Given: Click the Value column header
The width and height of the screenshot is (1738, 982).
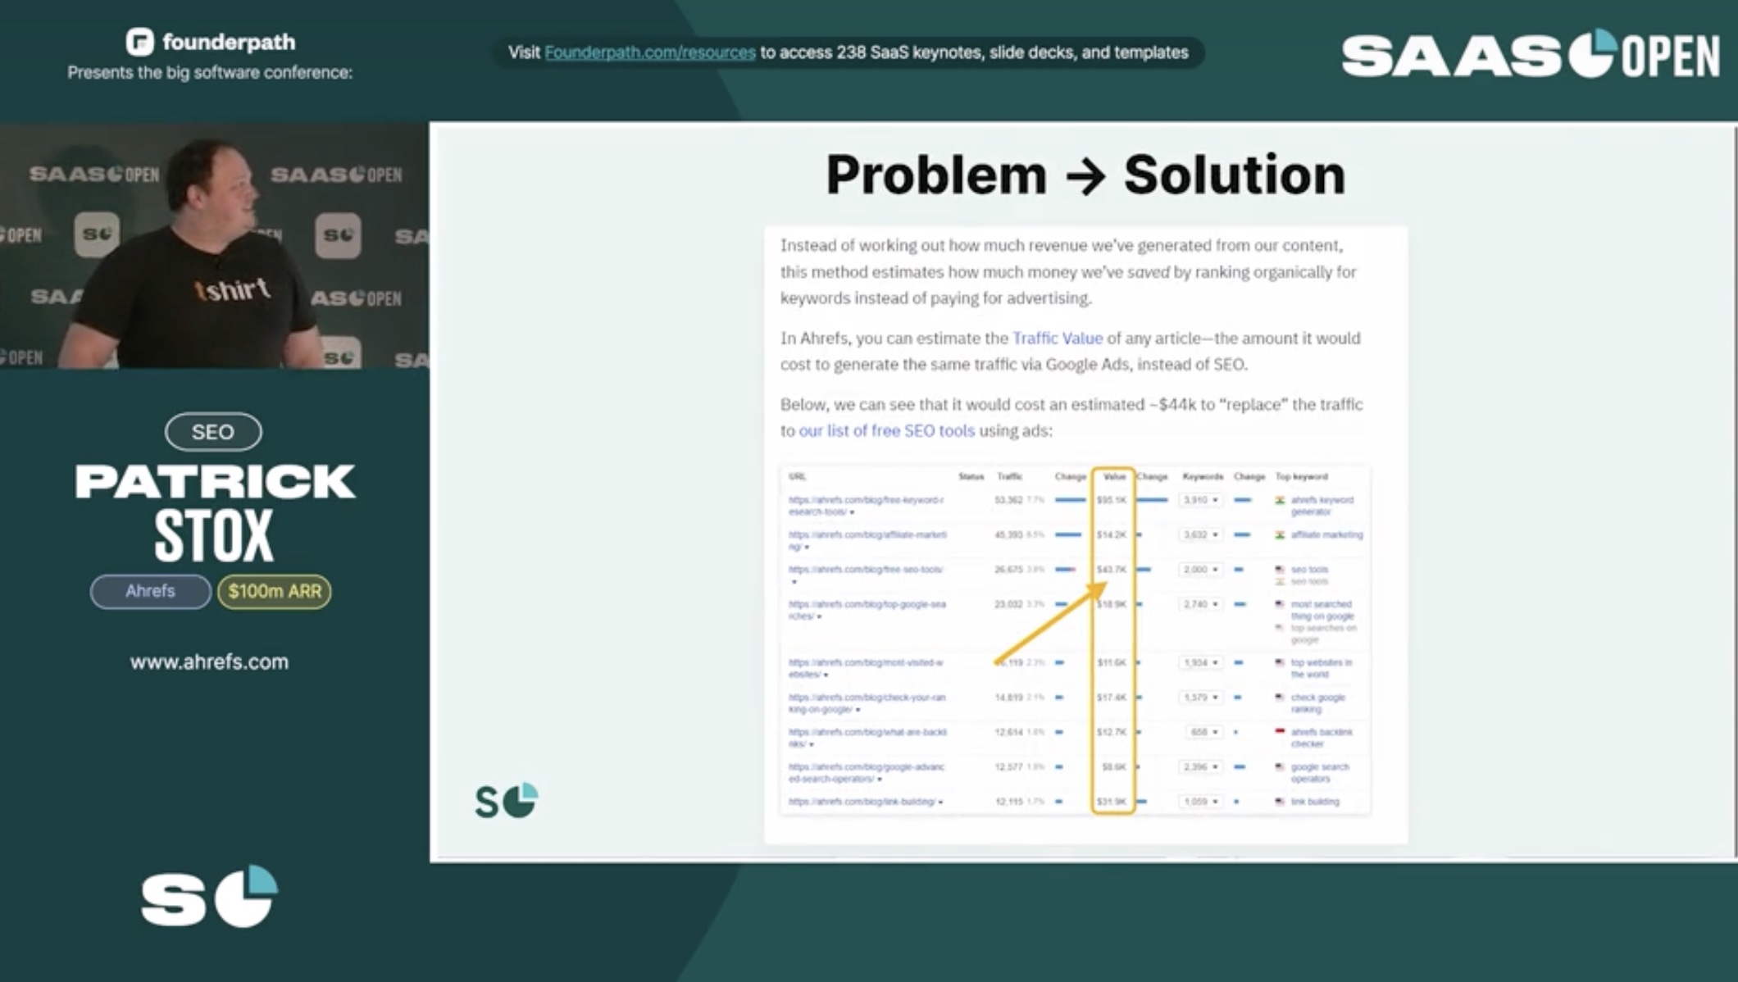Looking at the screenshot, I should (1114, 476).
